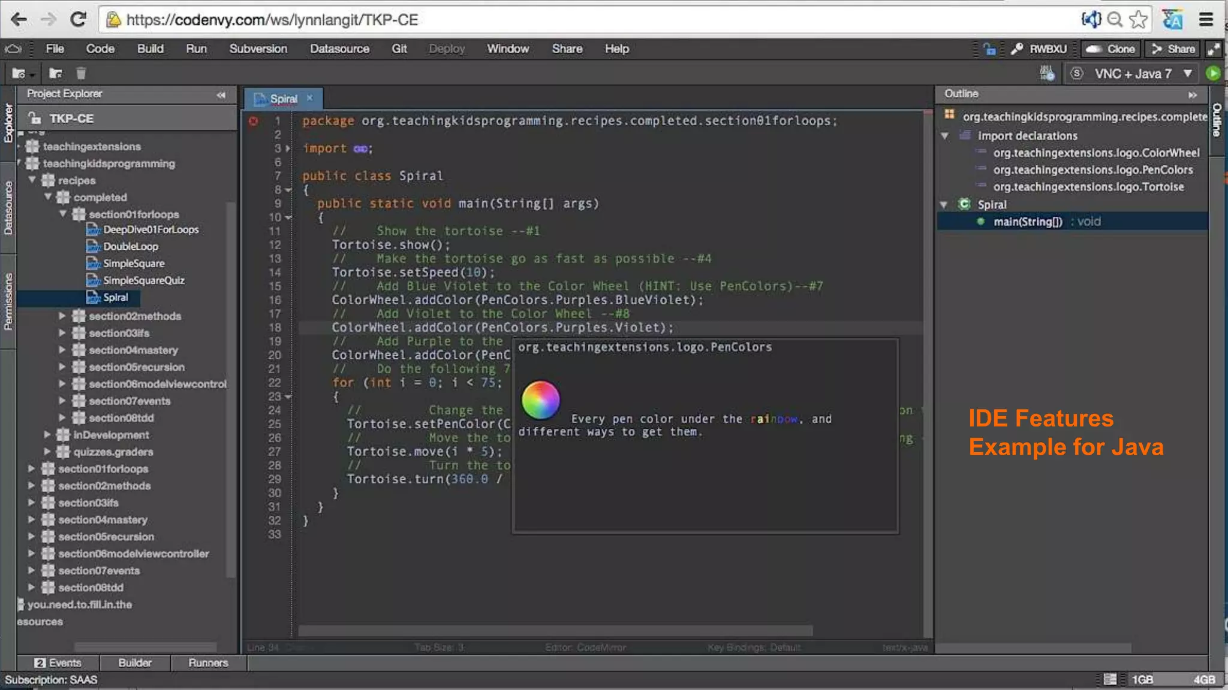The width and height of the screenshot is (1228, 690).
Task: Click the trash delete toolbar icon
Action: [81, 74]
